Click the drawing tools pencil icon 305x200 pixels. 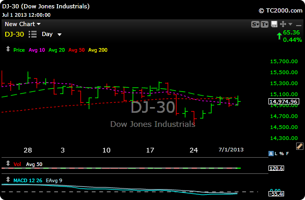[300, 146]
